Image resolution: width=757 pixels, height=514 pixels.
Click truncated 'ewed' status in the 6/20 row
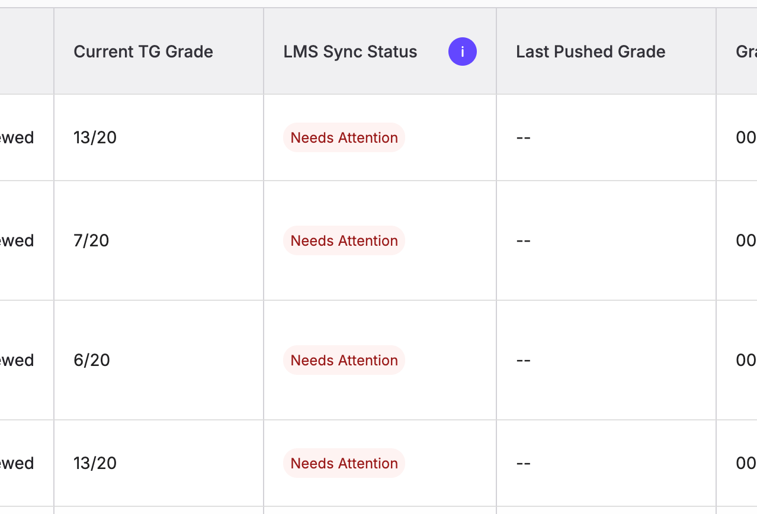pos(17,360)
